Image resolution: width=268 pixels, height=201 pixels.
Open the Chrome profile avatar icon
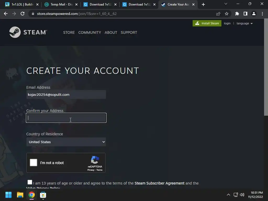pyautogui.click(x=254, y=14)
